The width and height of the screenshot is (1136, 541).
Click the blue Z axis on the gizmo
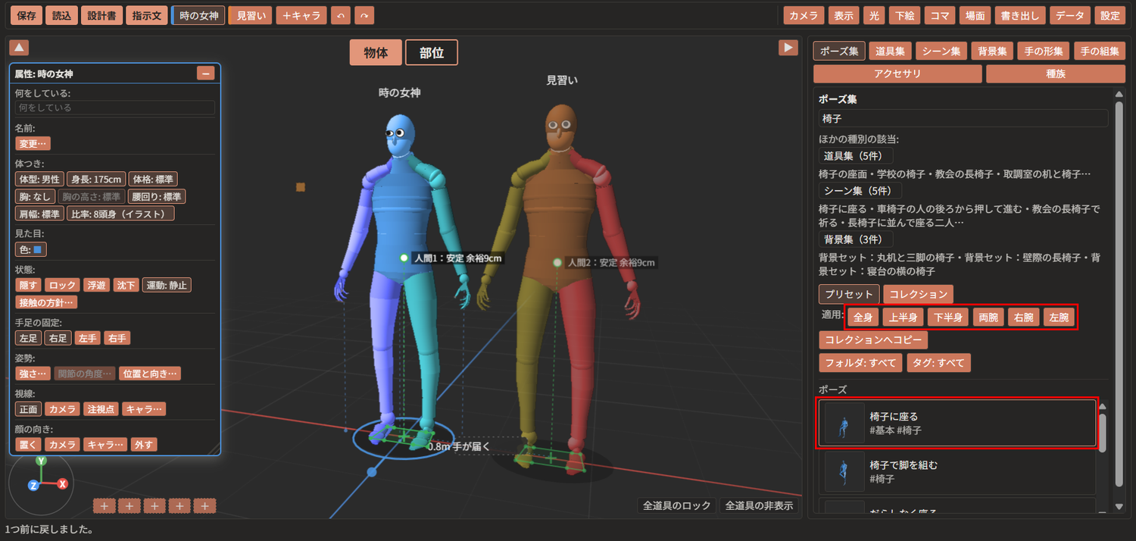(x=33, y=486)
